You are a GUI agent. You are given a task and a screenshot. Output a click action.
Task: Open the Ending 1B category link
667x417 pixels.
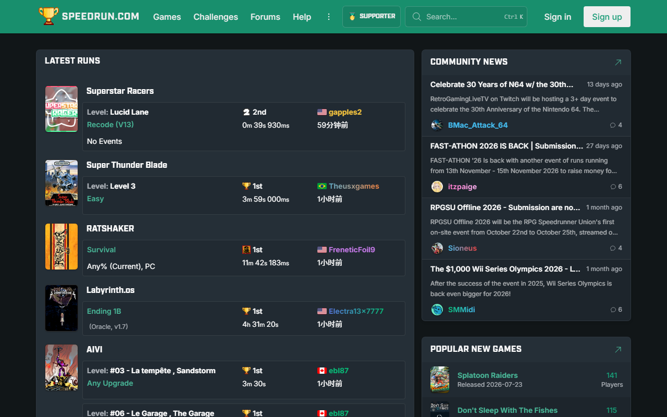[x=104, y=311]
